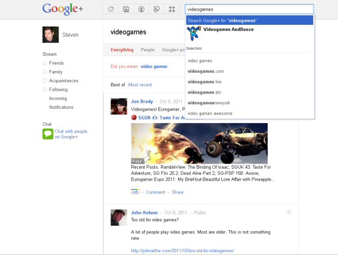Select the Acquaintances stream circle
338x255 pixels.
click(45, 81)
